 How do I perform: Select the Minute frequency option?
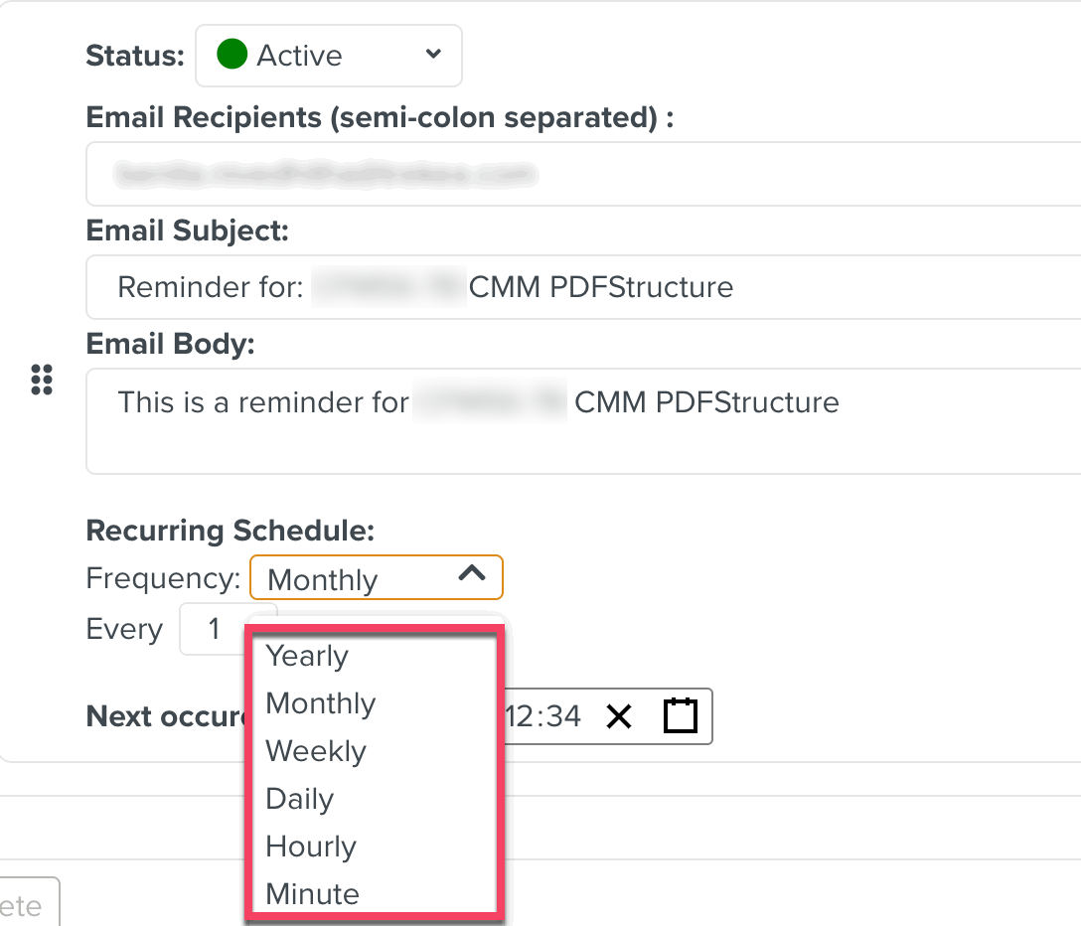coord(313,894)
